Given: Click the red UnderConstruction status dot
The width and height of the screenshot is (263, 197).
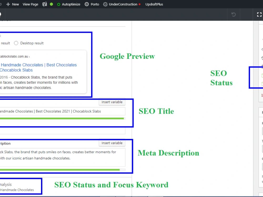Looking at the screenshot, I should pos(140,4).
